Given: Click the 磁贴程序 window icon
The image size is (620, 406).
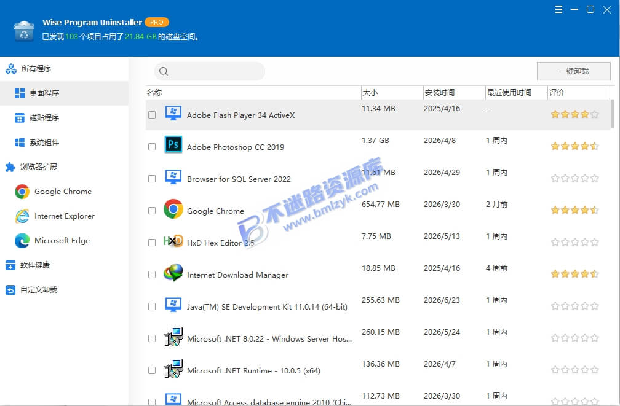Looking at the screenshot, I should [x=20, y=118].
